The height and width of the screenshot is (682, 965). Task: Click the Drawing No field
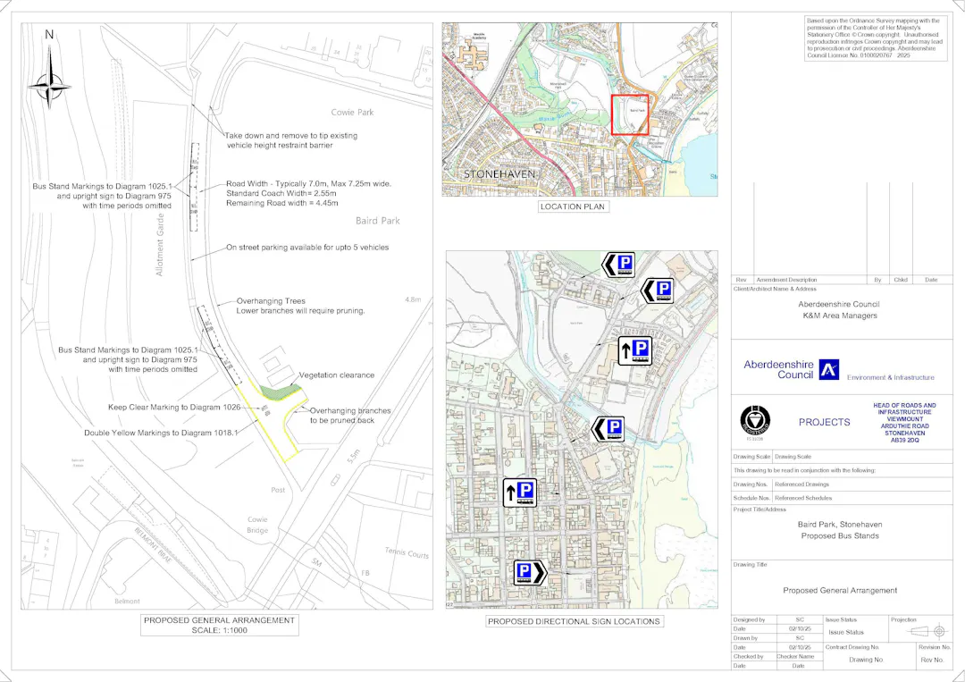(866, 660)
